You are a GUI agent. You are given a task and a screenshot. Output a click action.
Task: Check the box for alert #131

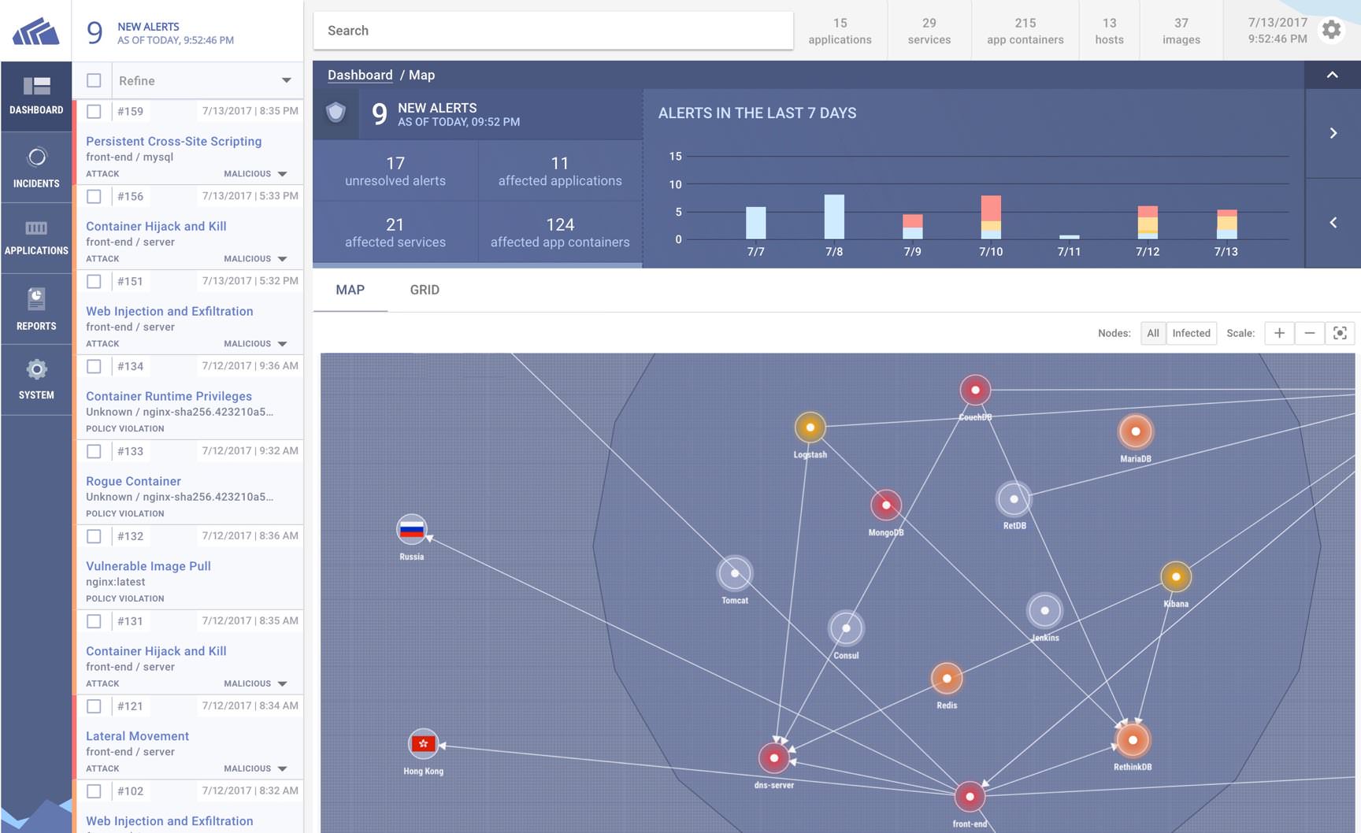click(x=94, y=621)
